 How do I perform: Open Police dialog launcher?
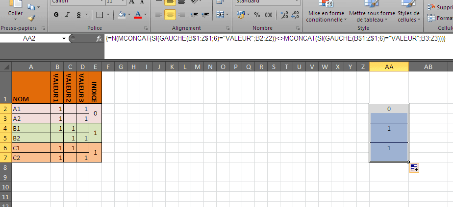(146, 28)
